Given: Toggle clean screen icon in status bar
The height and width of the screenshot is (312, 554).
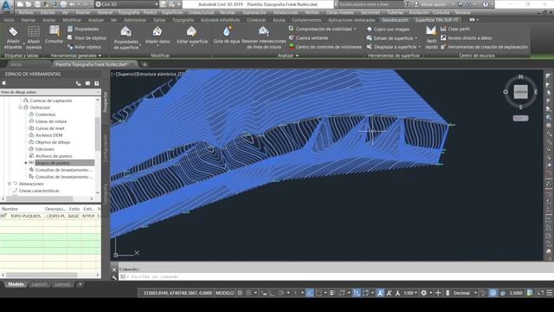Looking at the screenshot, I should [x=540, y=293].
